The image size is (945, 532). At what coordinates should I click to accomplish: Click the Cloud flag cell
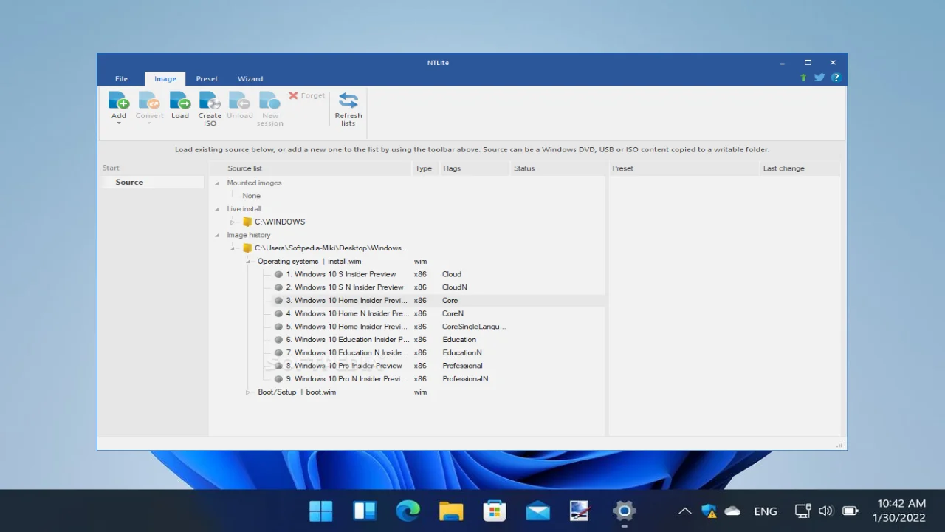tap(452, 274)
